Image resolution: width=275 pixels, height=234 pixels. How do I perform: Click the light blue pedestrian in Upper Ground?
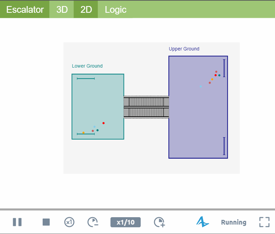[201, 86]
